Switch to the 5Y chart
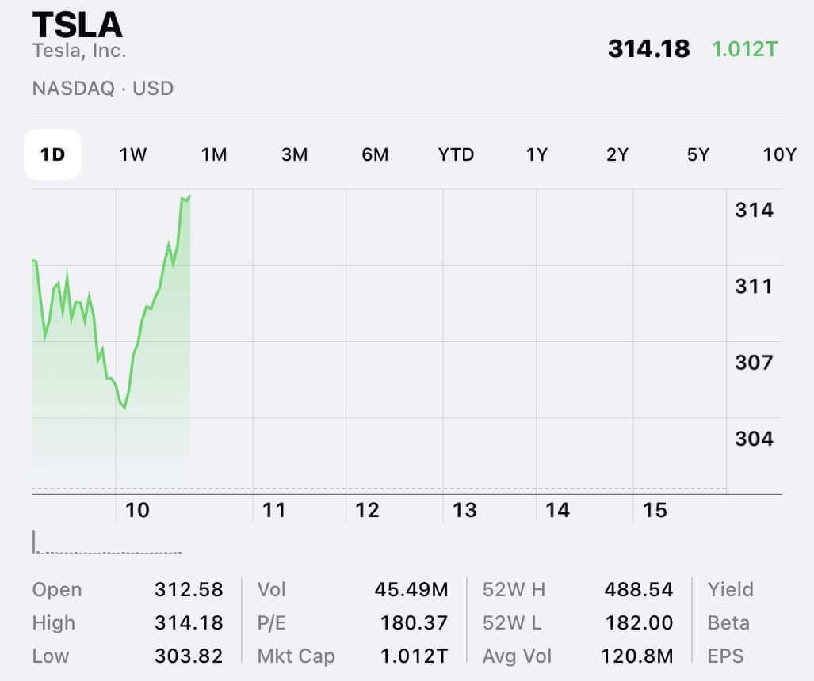Screen dimensions: 814x681 (697, 154)
